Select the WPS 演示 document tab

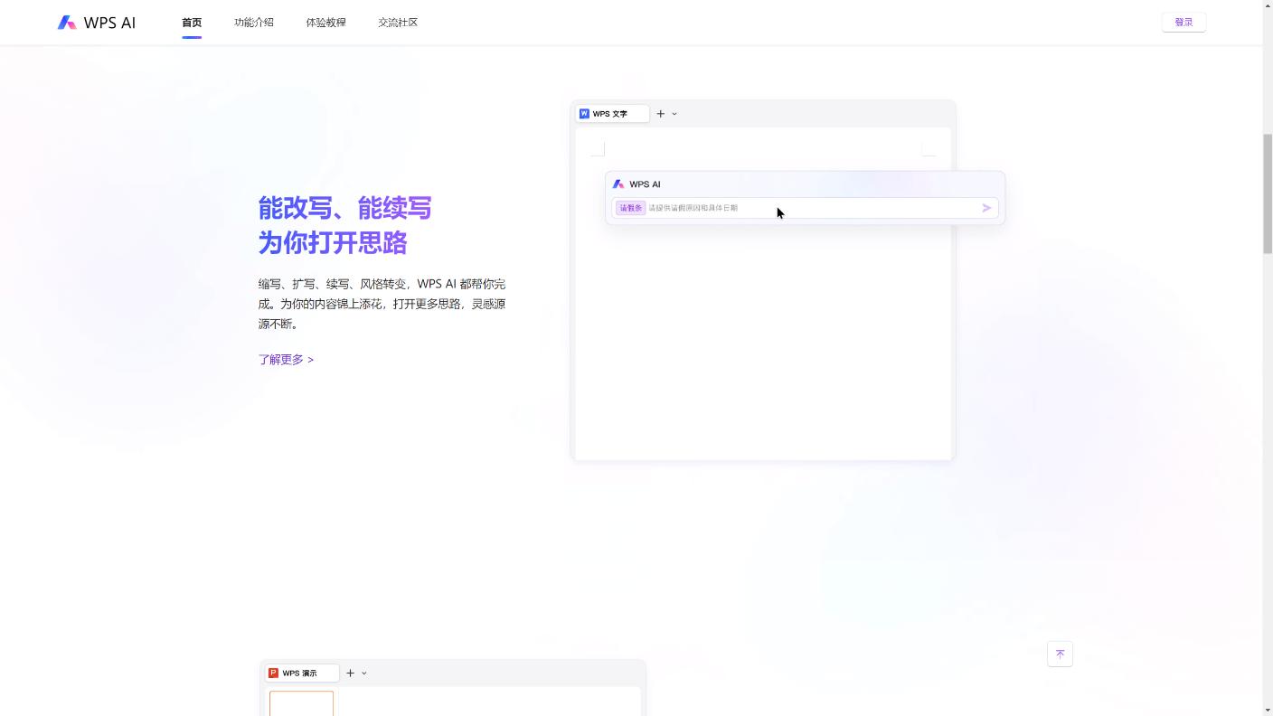(302, 673)
